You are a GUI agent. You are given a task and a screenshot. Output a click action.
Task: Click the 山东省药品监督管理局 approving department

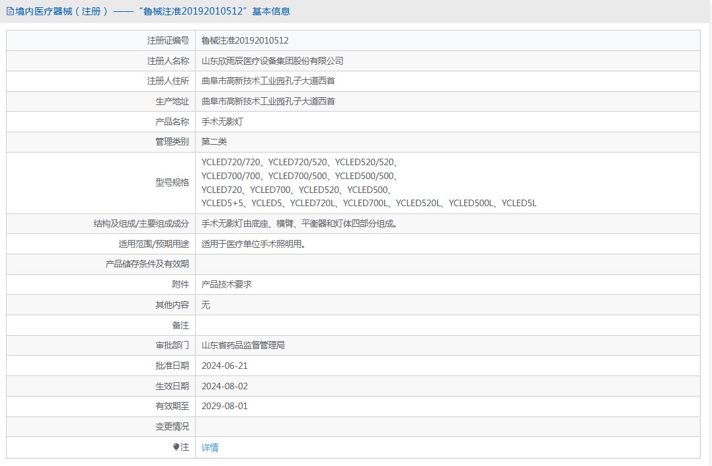pos(243,345)
